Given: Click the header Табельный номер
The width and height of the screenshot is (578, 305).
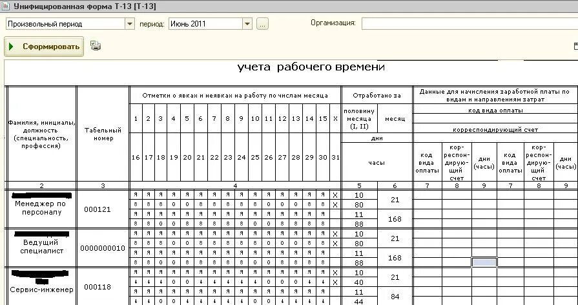Looking at the screenshot, I should pos(103,134).
